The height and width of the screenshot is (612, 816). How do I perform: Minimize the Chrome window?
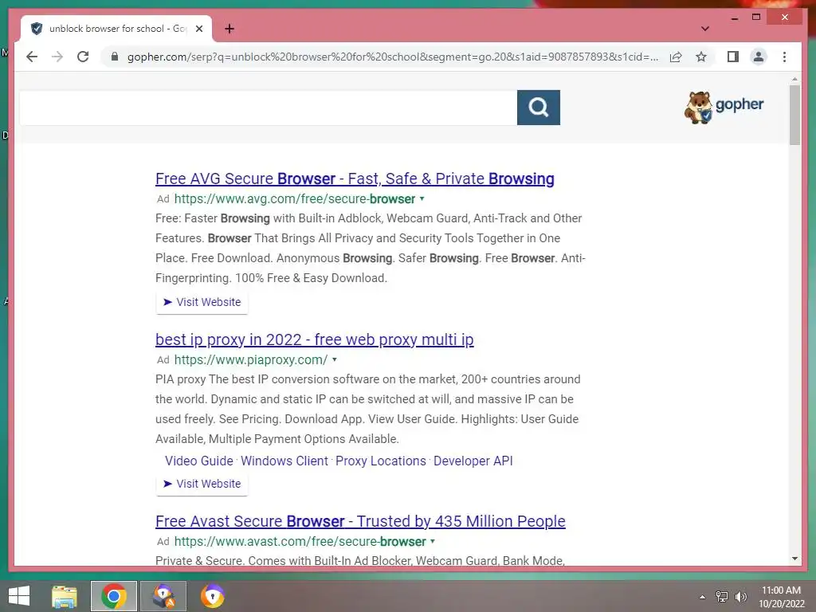click(734, 18)
